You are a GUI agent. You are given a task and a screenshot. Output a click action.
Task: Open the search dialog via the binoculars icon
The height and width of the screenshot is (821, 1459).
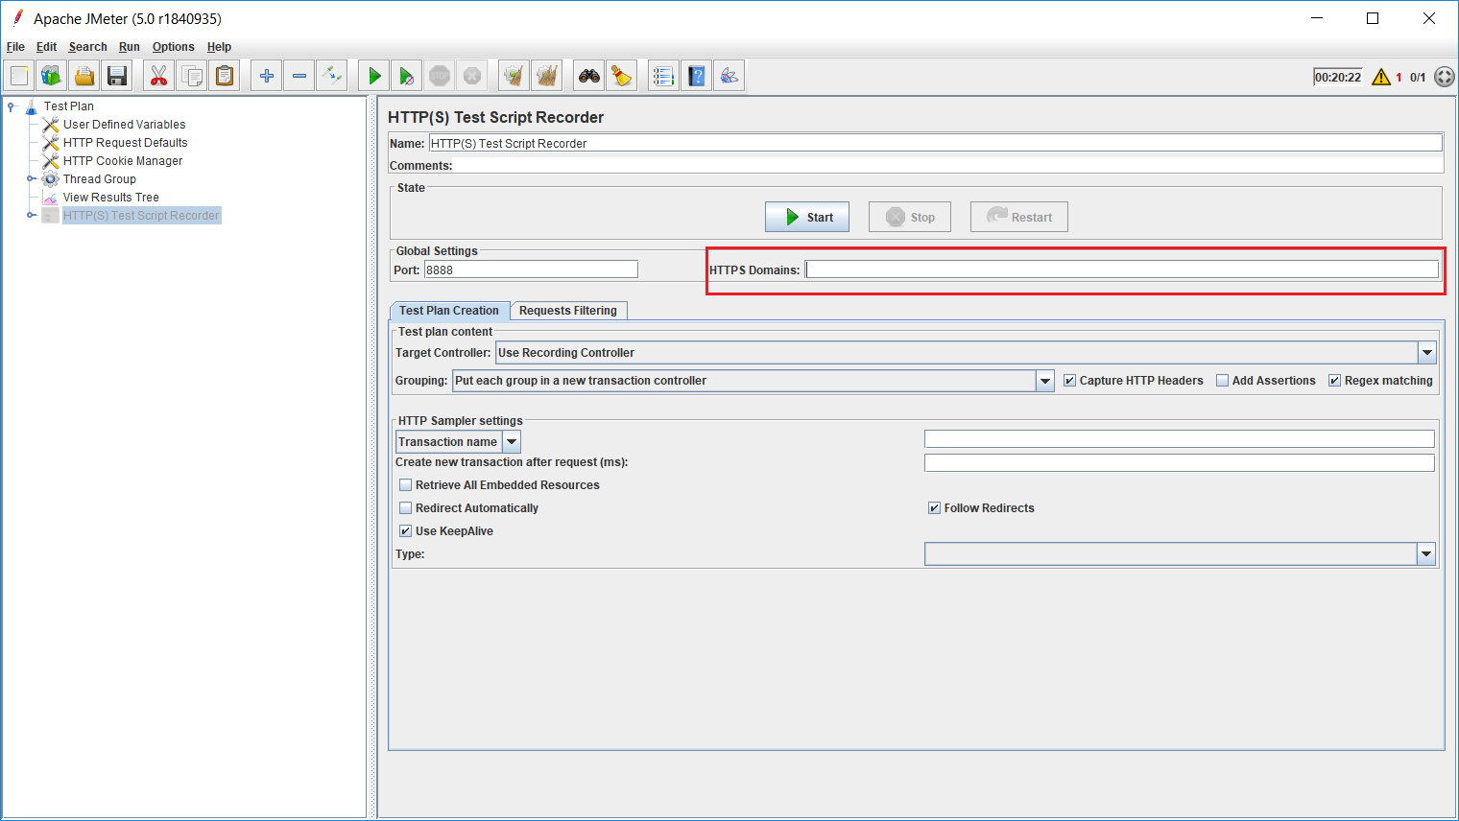point(588,75)
